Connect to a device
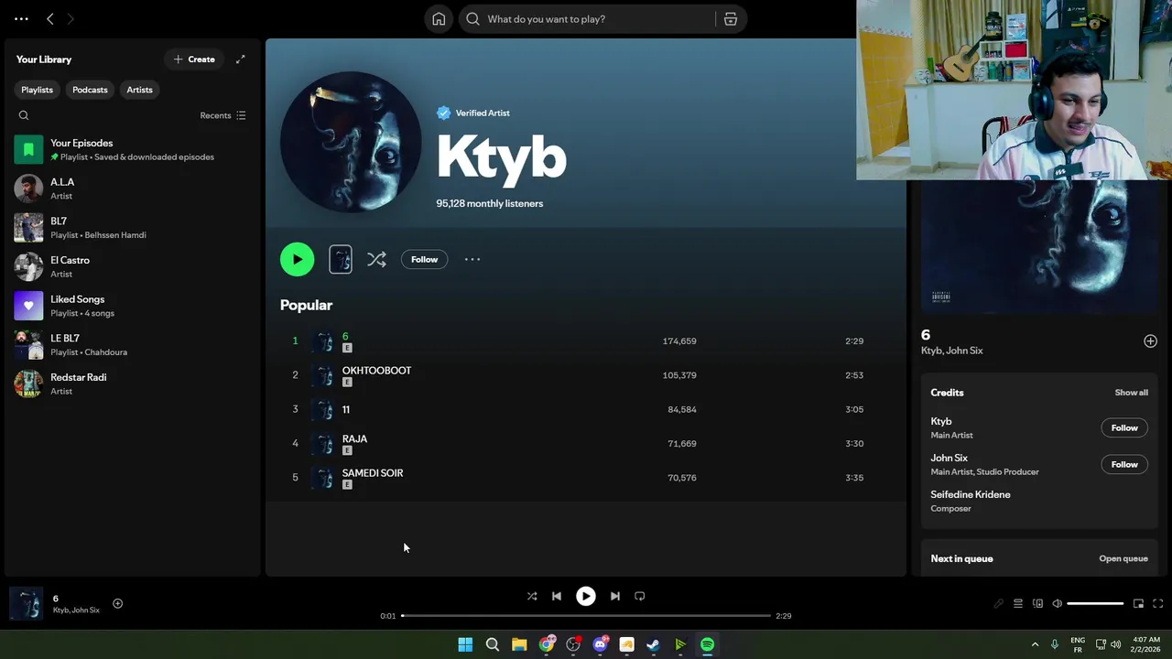 (1037, 604)
